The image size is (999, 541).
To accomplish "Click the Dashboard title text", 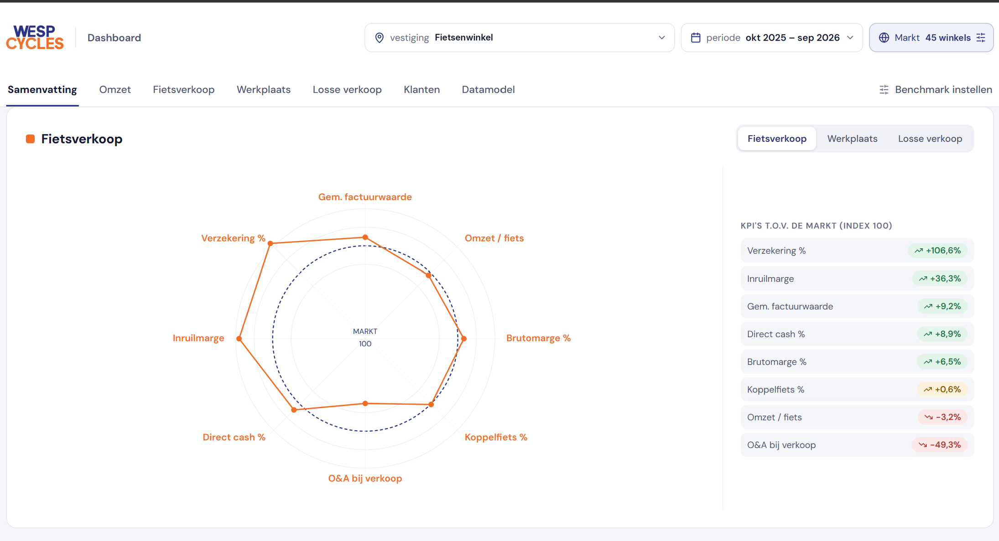I will pos(114,38).
